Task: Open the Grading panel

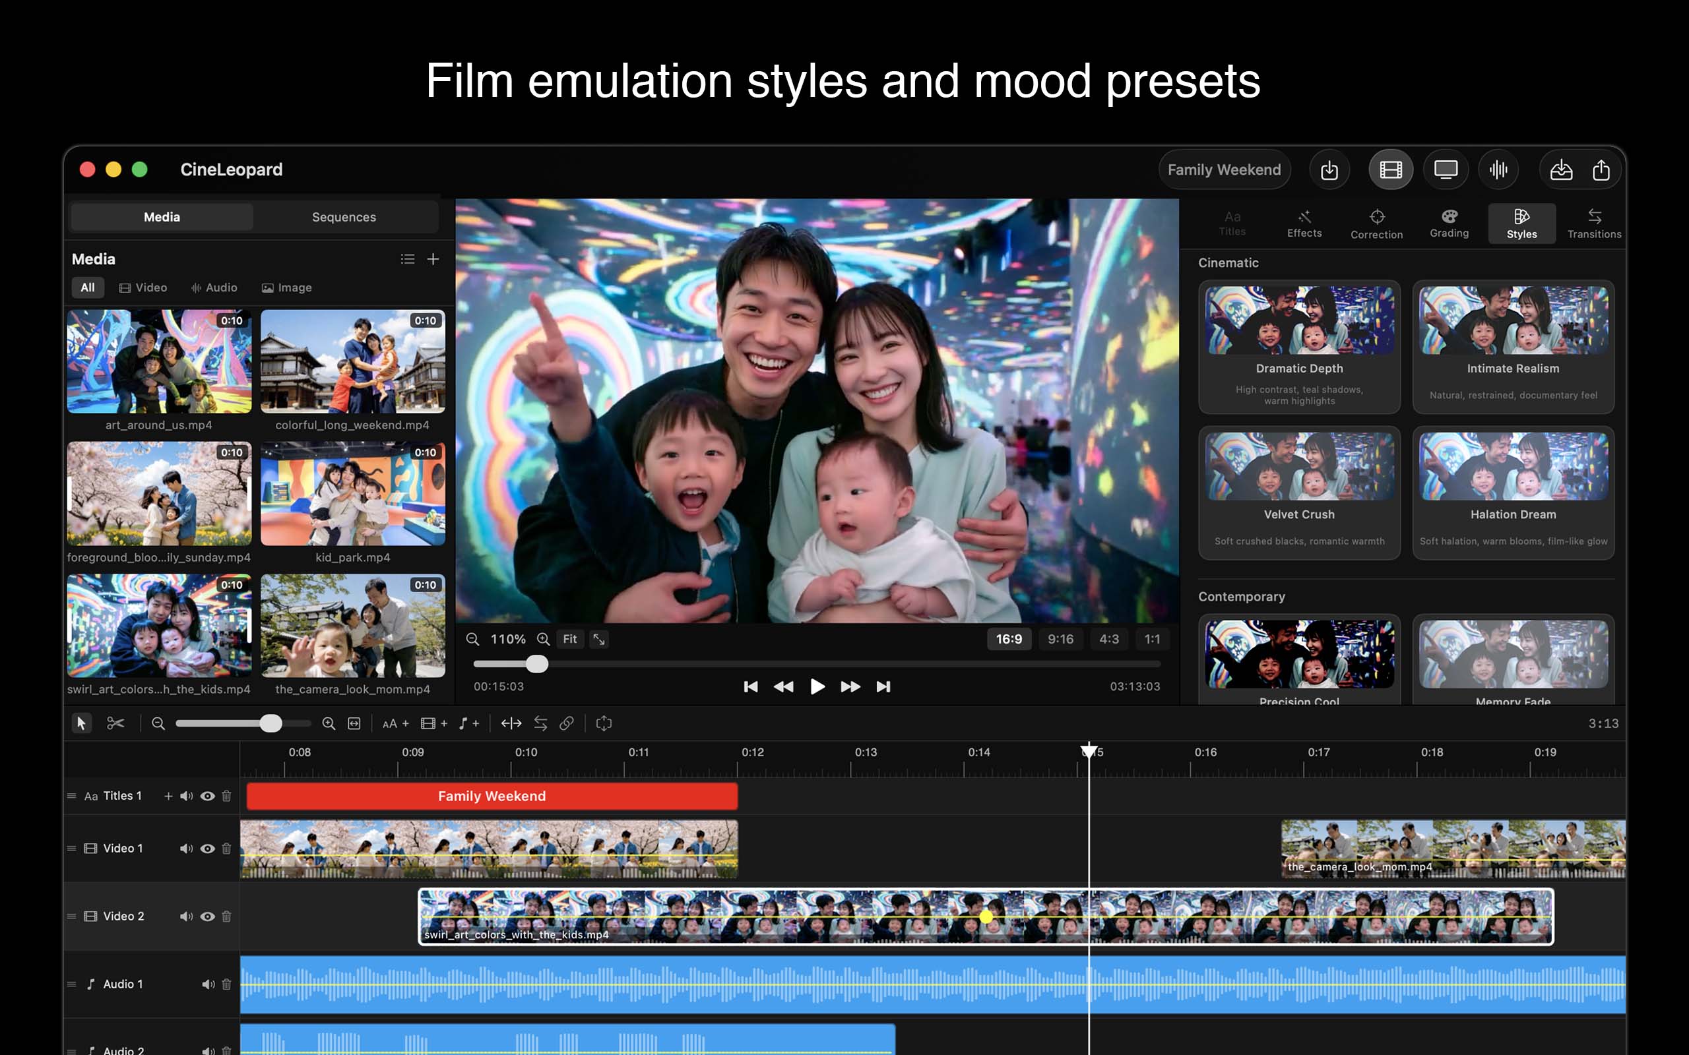Action: click(1449, 222)
